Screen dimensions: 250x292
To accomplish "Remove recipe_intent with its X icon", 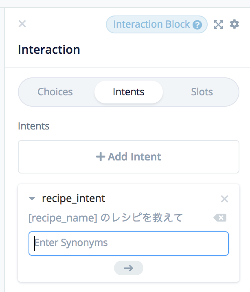I will [x=224, y=199].
